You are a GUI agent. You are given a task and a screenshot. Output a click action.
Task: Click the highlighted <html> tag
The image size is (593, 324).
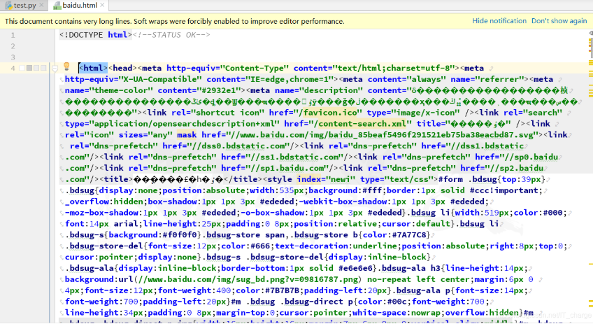pos(94,68)
